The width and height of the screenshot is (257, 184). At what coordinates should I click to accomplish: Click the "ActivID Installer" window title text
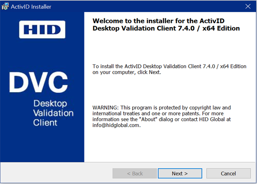(x=31, y=7)
